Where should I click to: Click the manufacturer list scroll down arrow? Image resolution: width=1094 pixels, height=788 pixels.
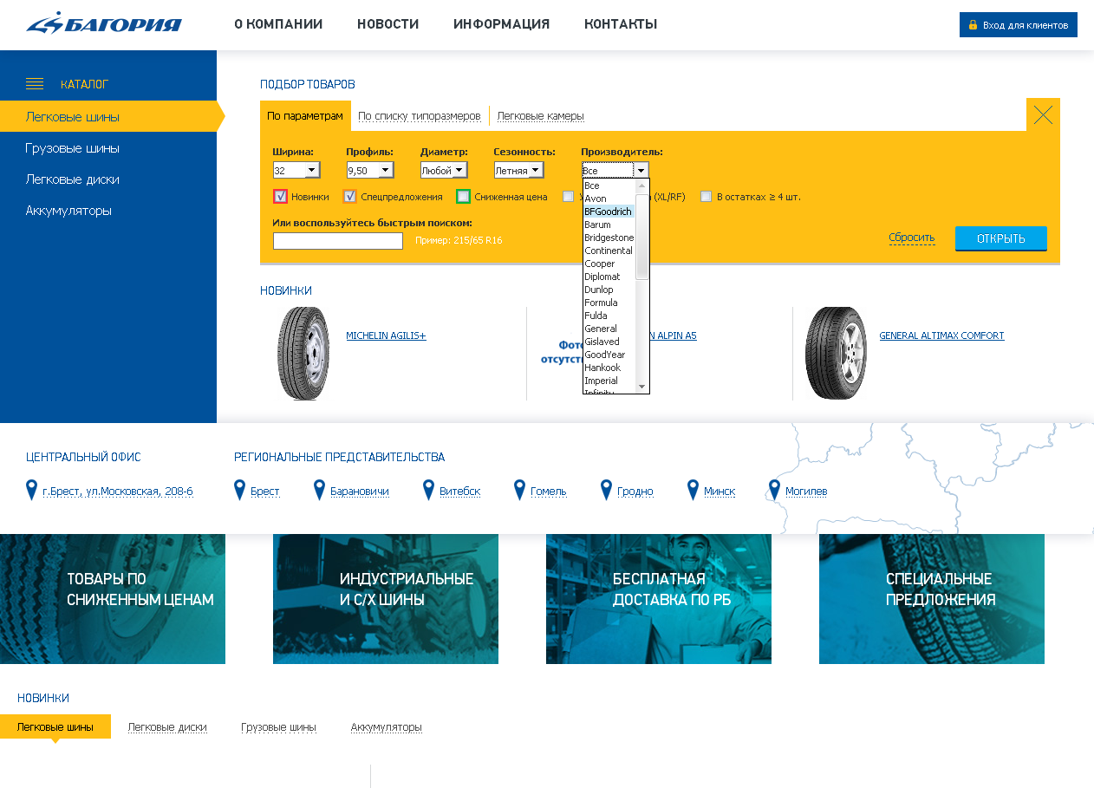pyautogui.click(x=642, y=386)
